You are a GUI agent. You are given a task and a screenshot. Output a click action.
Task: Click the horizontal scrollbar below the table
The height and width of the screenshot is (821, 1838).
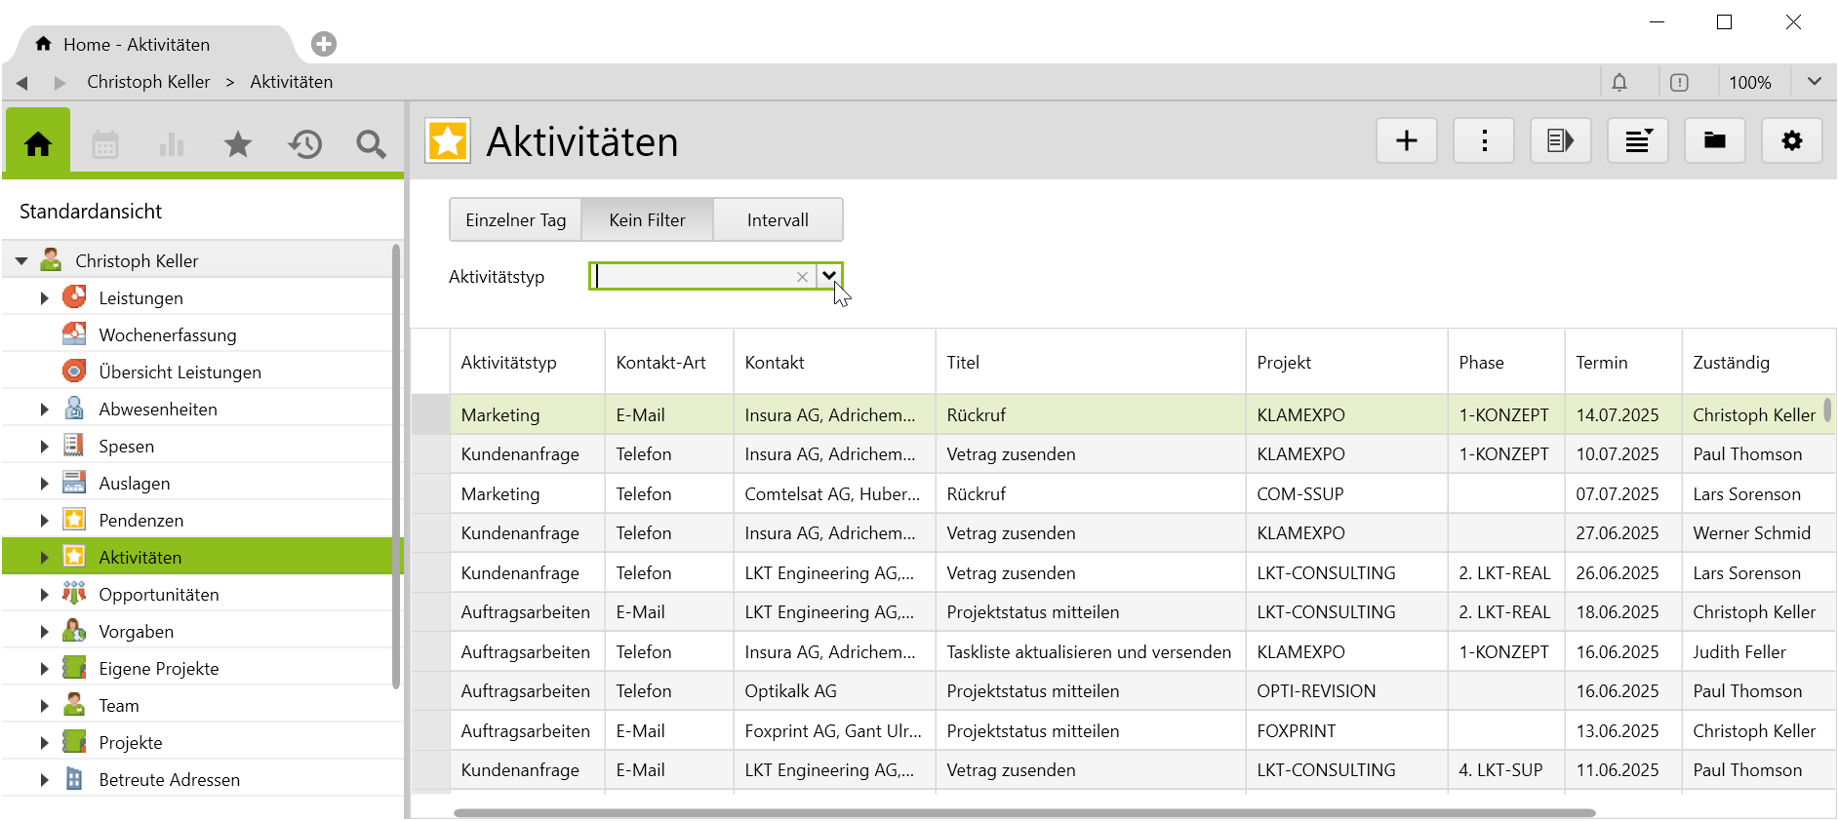(1024, 812)
